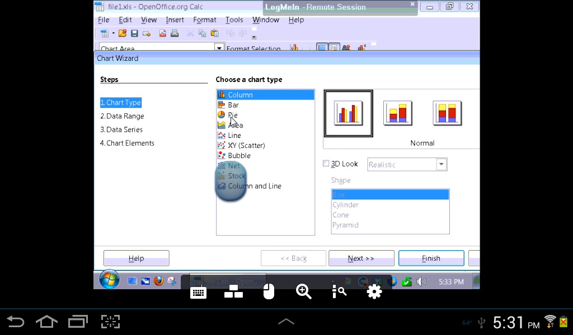Toggle the legend on/off toolbar icon
Image resolution: width=573 pixels, height=335 pixels.
[334, 48]
